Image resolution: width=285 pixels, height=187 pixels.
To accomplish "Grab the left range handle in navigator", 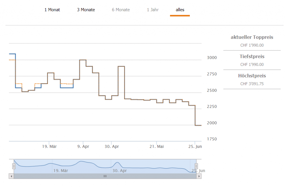I will click(x=14, y=166).
